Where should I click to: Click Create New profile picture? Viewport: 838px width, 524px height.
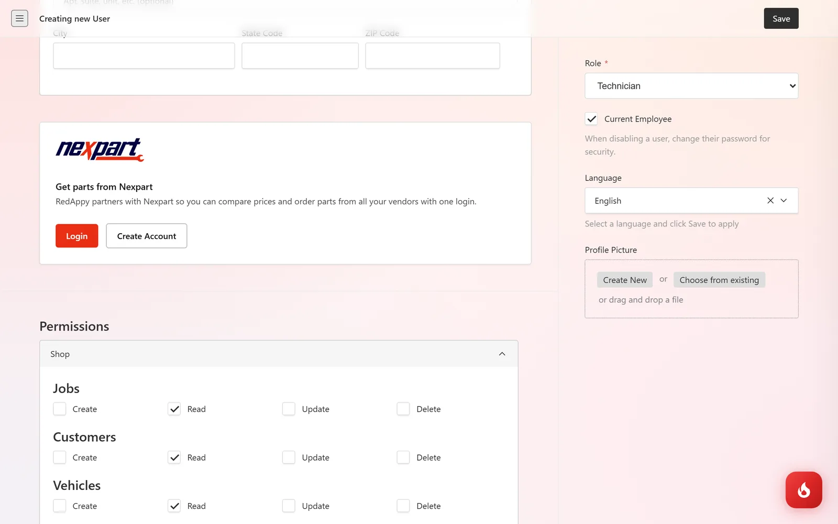[x=625, y=280]
